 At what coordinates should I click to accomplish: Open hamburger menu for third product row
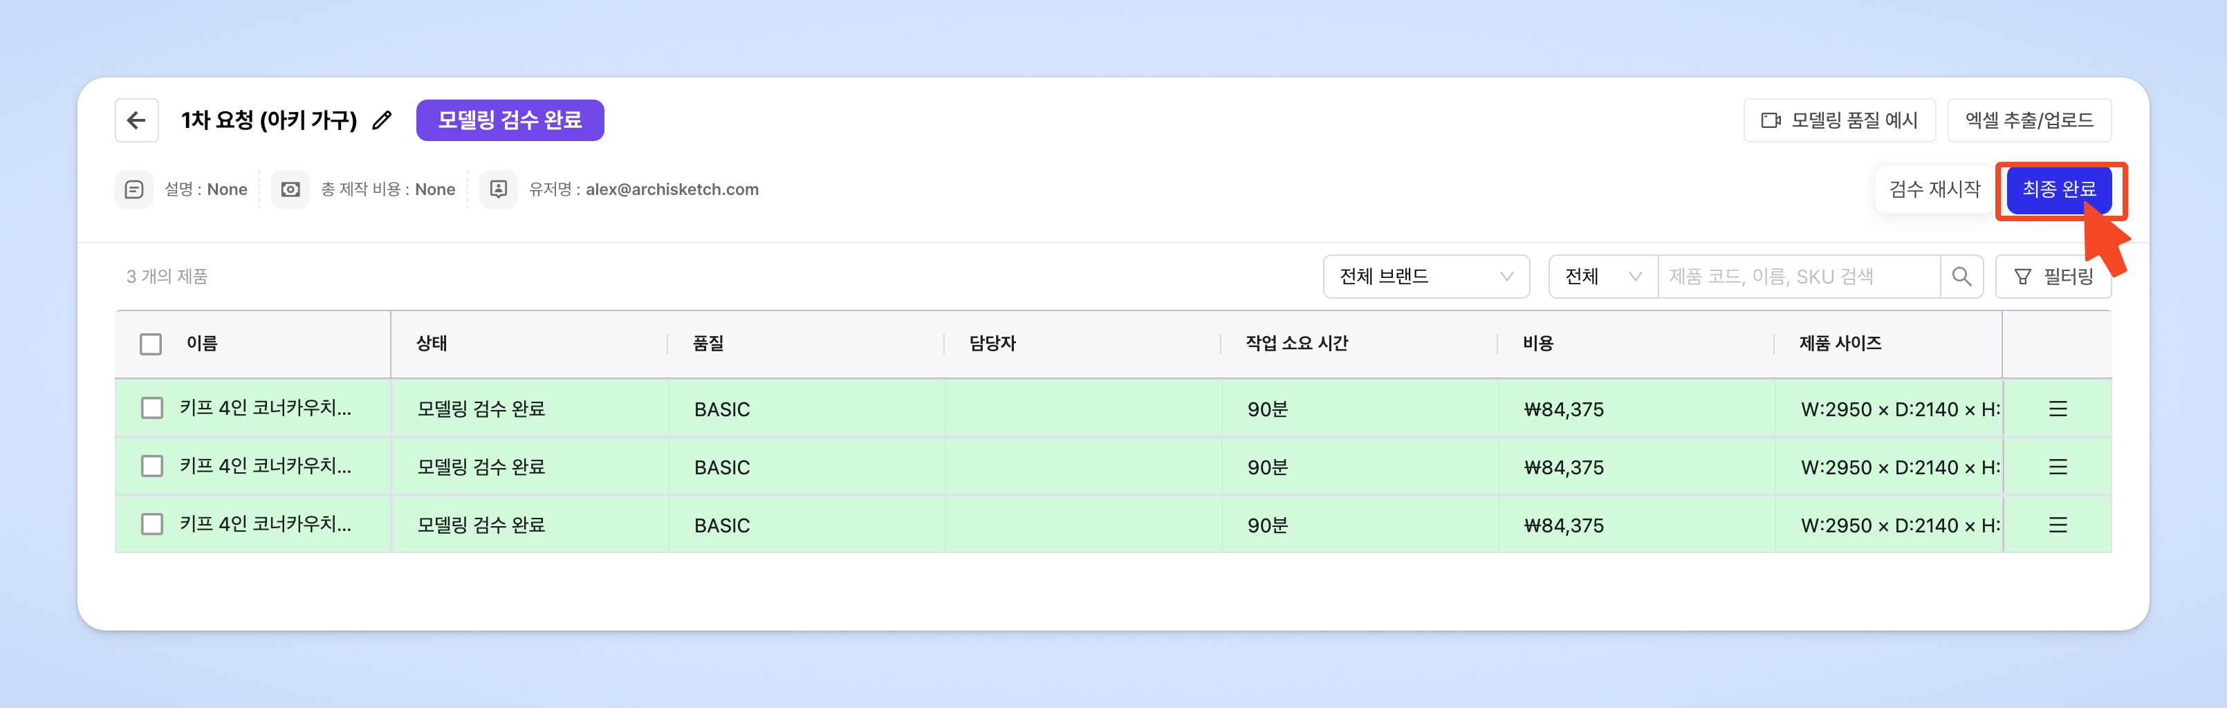click(x=2058, y=525)
